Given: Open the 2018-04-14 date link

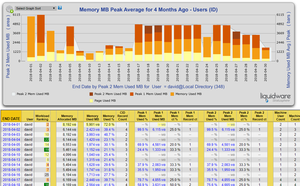Looking at the screenshot, I should (11, 165).
